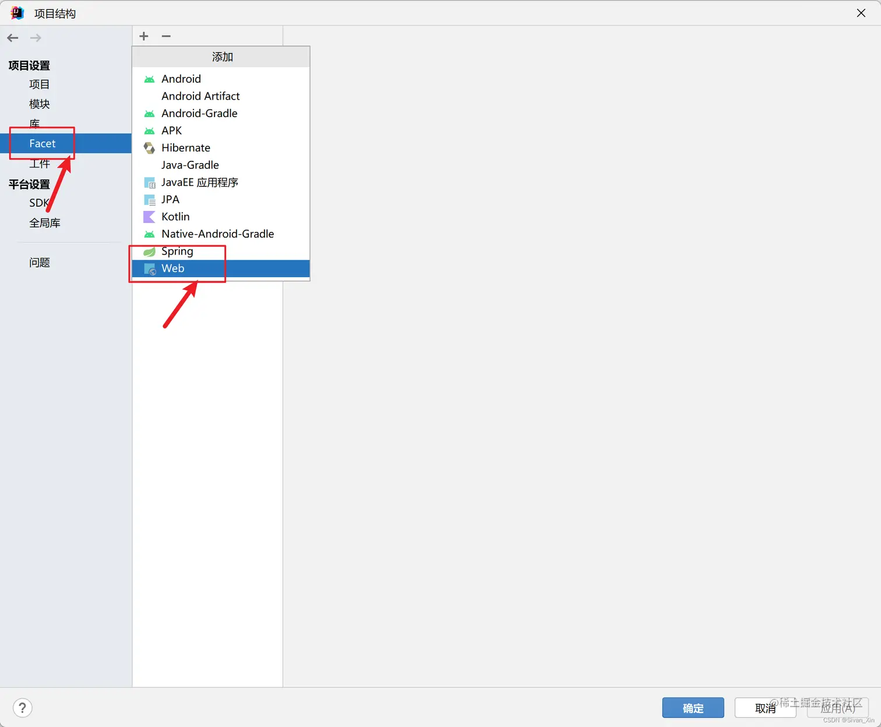
Task: Open 库 in the sidebar
Action: click(34, 124)
